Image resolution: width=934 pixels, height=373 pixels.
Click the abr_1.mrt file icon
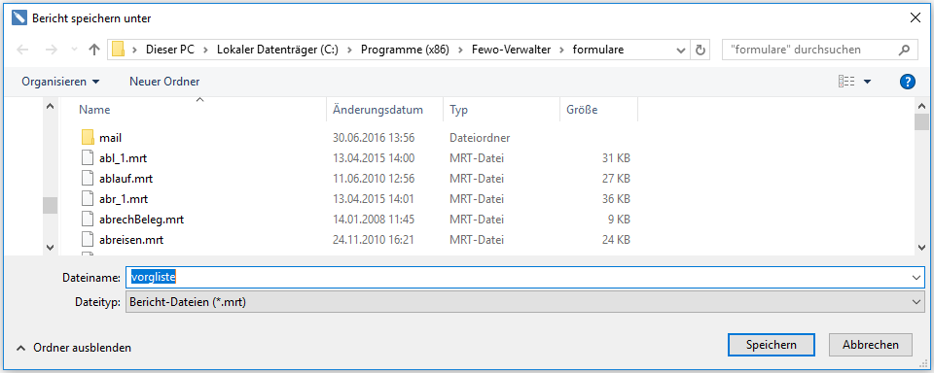pyautogui.click(x=88, y=199)
